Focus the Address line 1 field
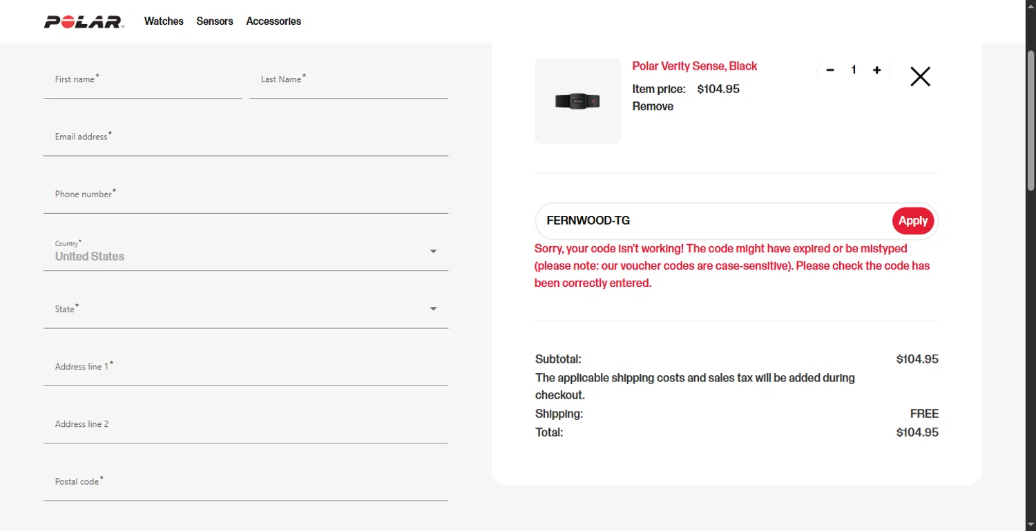 coord(246,366)
